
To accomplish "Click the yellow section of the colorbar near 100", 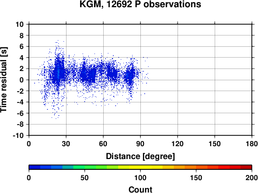I will (140, 167).
